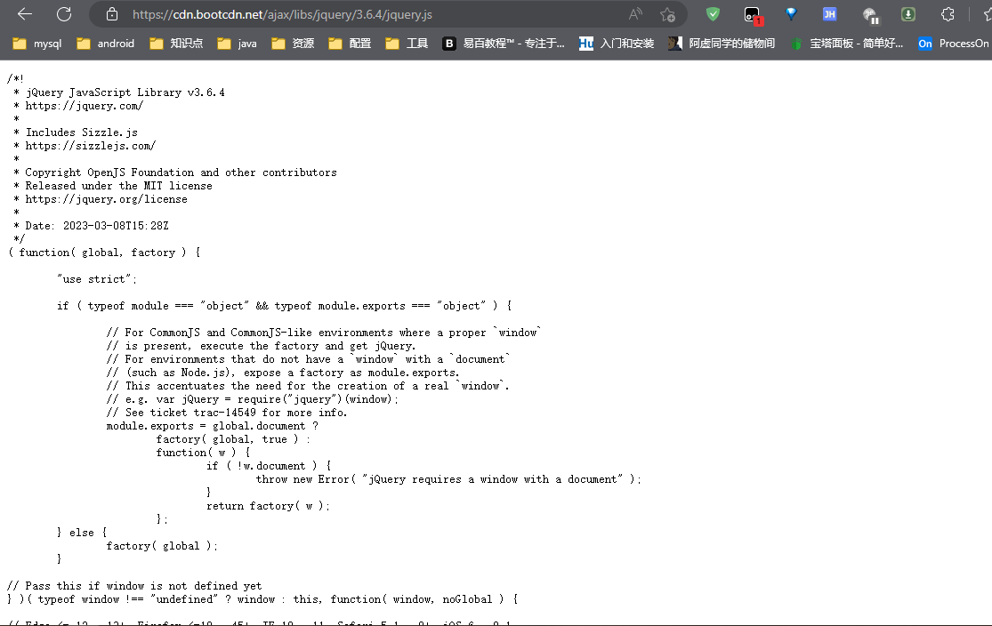Click the line "factory( global );"
992x626 pixels.
point(162,545)
